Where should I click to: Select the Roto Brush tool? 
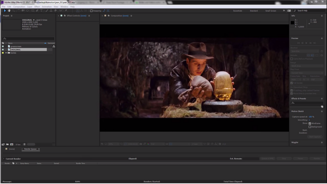click(x=61, y=11)
